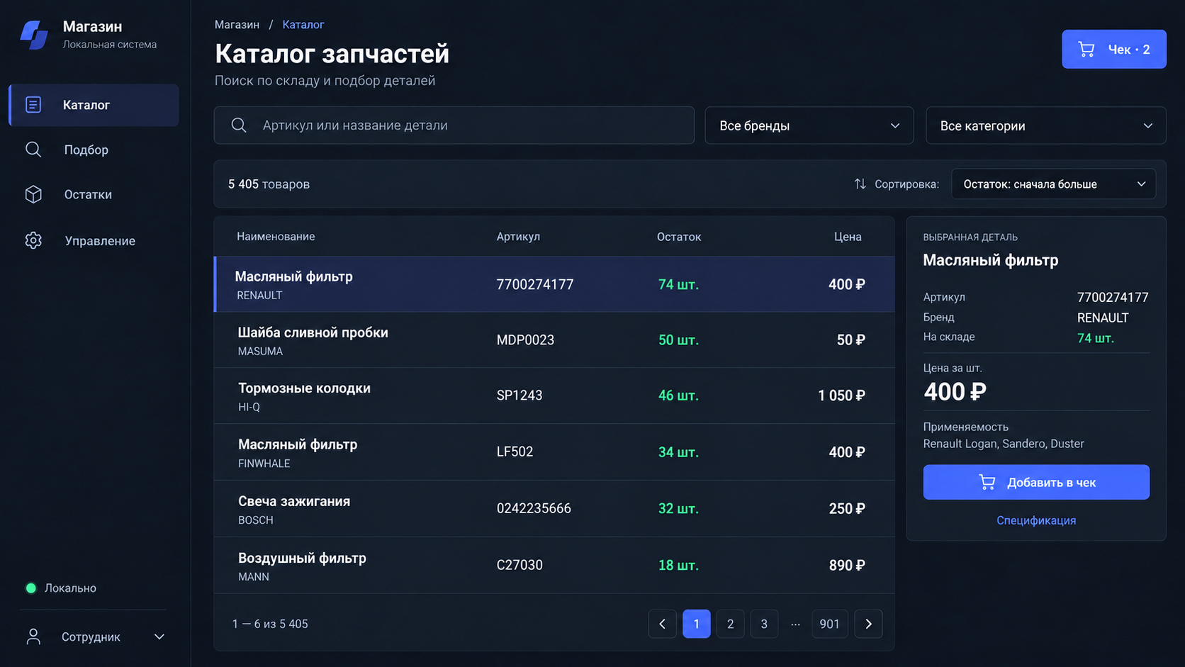Select the Свеча зажигания row
This screenshot has height=667, width=1185.
coord(554,508)
